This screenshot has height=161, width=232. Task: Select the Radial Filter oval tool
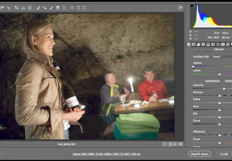click(64, 8)
